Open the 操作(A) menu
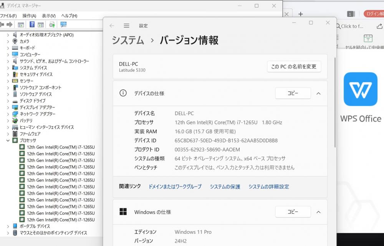This screenshot has width=384, height=246. 29,16
